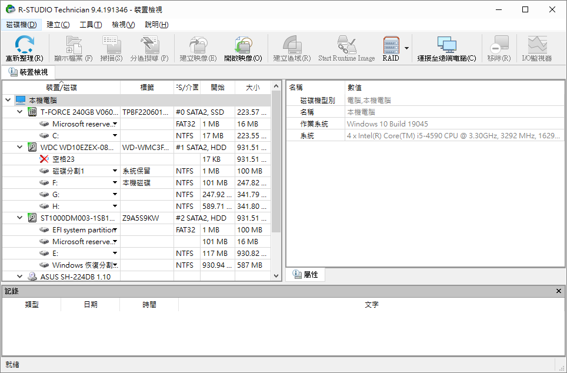Open dropdown arrow on H: row

115,207
